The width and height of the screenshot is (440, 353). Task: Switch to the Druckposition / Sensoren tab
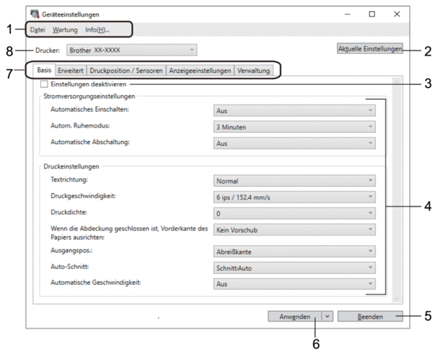point(127,70)
